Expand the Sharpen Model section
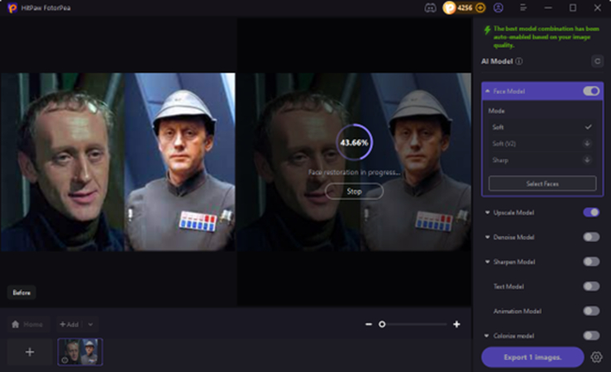 coord(487,261)
